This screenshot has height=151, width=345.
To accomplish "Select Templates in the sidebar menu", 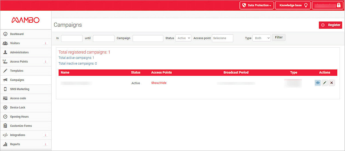I will click(17, 71).
